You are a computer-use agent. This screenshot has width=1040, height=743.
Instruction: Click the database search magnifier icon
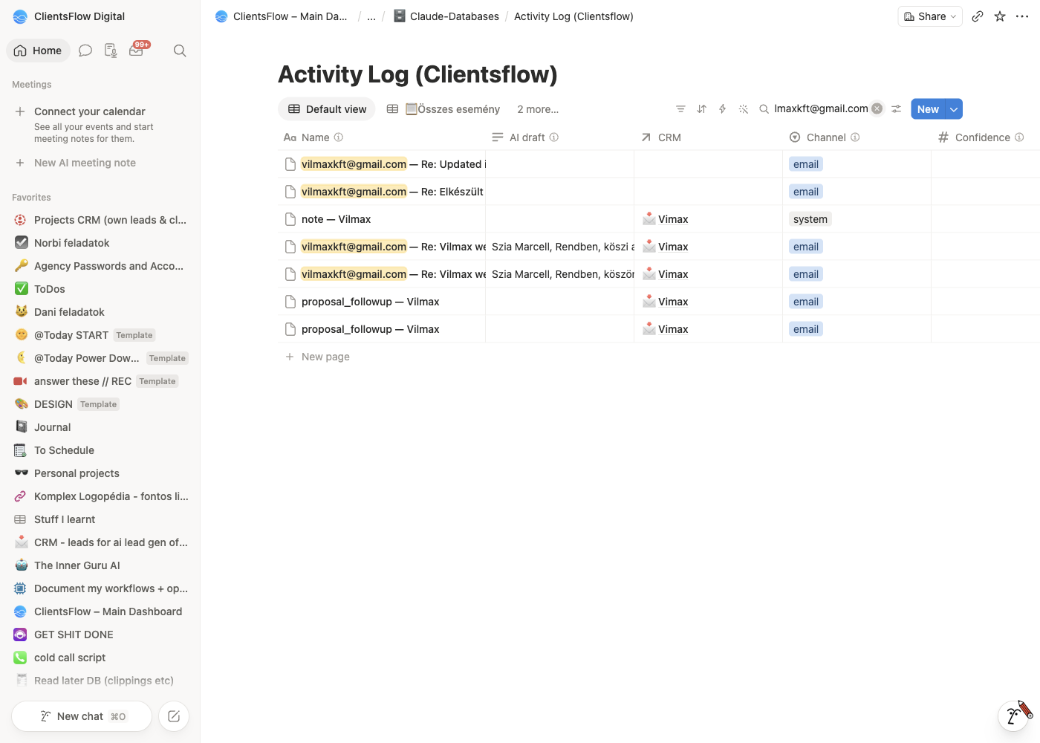pos(764,109)
